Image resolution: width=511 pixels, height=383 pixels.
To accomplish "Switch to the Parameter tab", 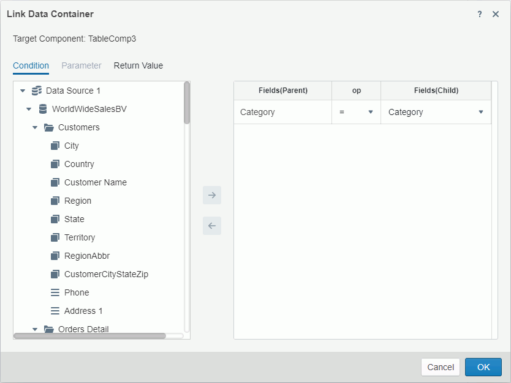I will [81, 65].
